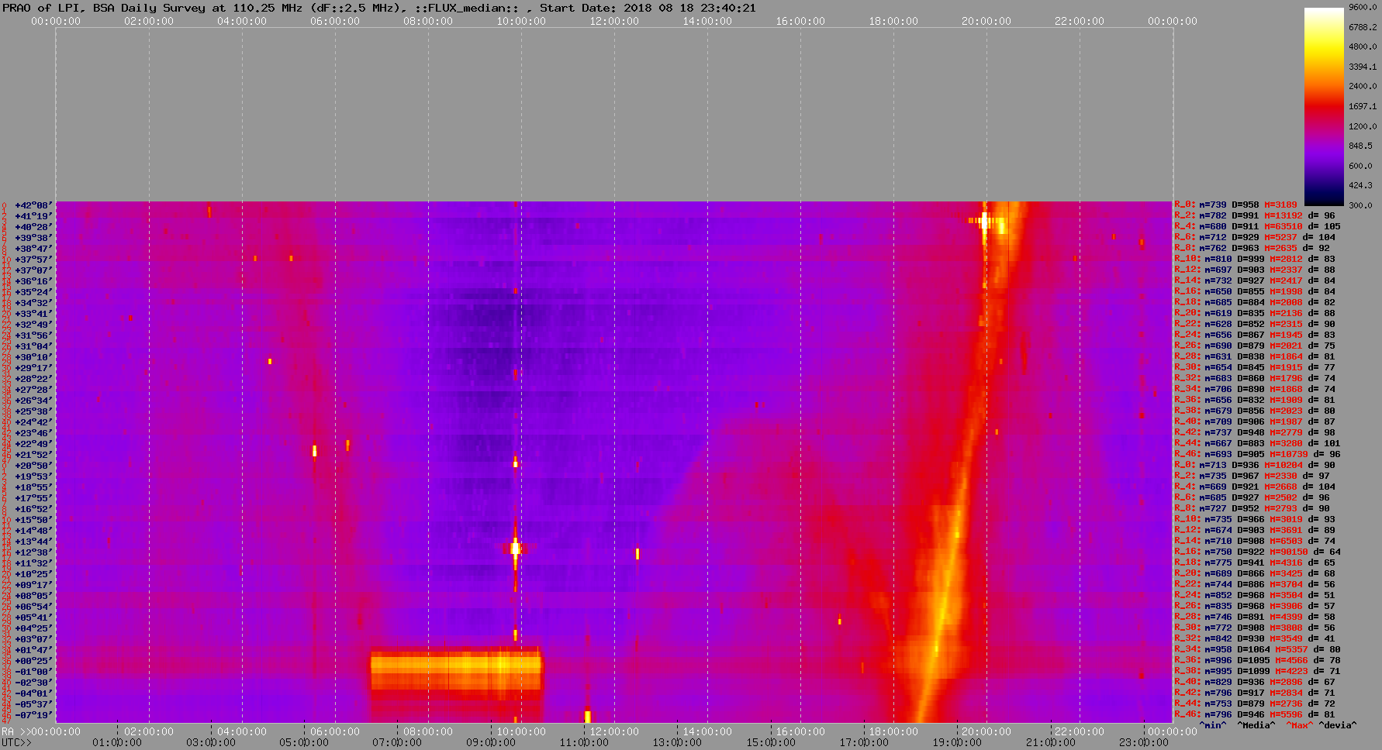The image size is (1382, 750).
Task: Click the stats row with M=10739
Action: coord(1257,454)
